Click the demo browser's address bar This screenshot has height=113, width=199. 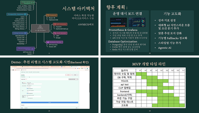coord(46,68)
